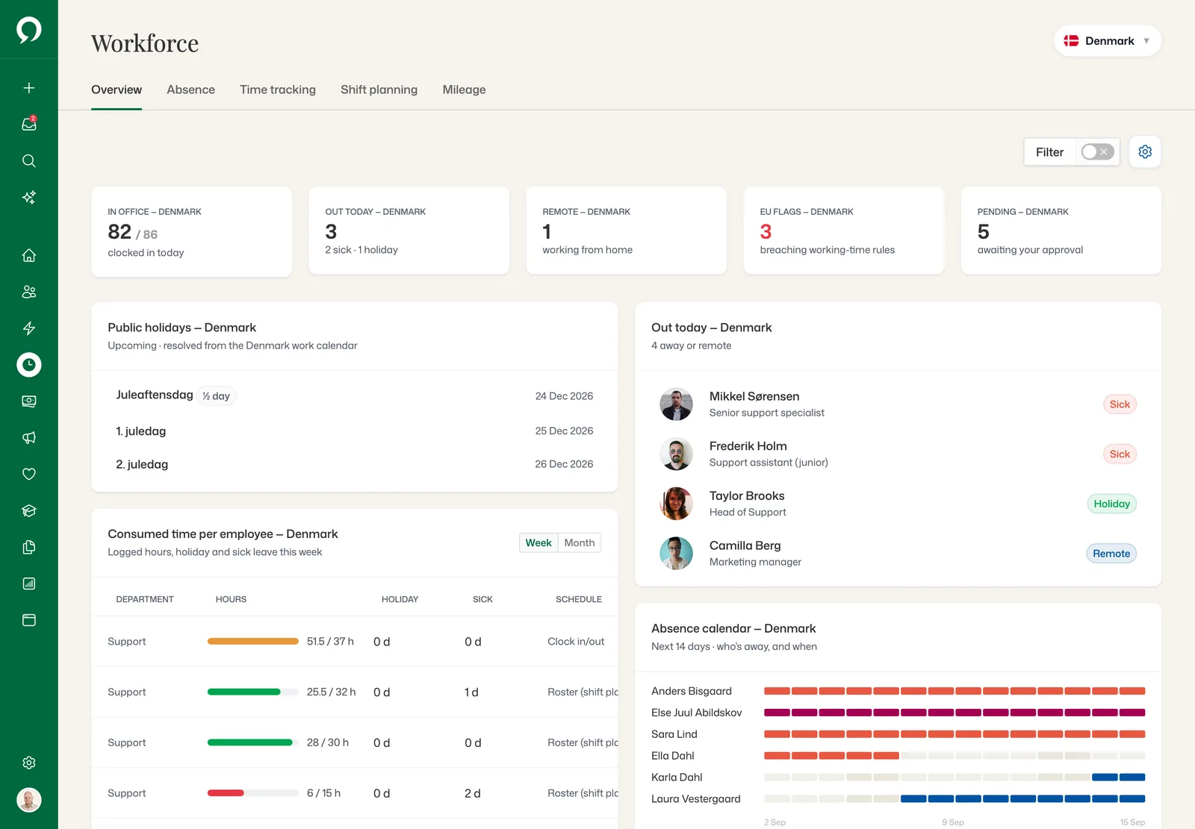
Task: Click the plus create icon in sidebar
Action: tap(29, 88)
